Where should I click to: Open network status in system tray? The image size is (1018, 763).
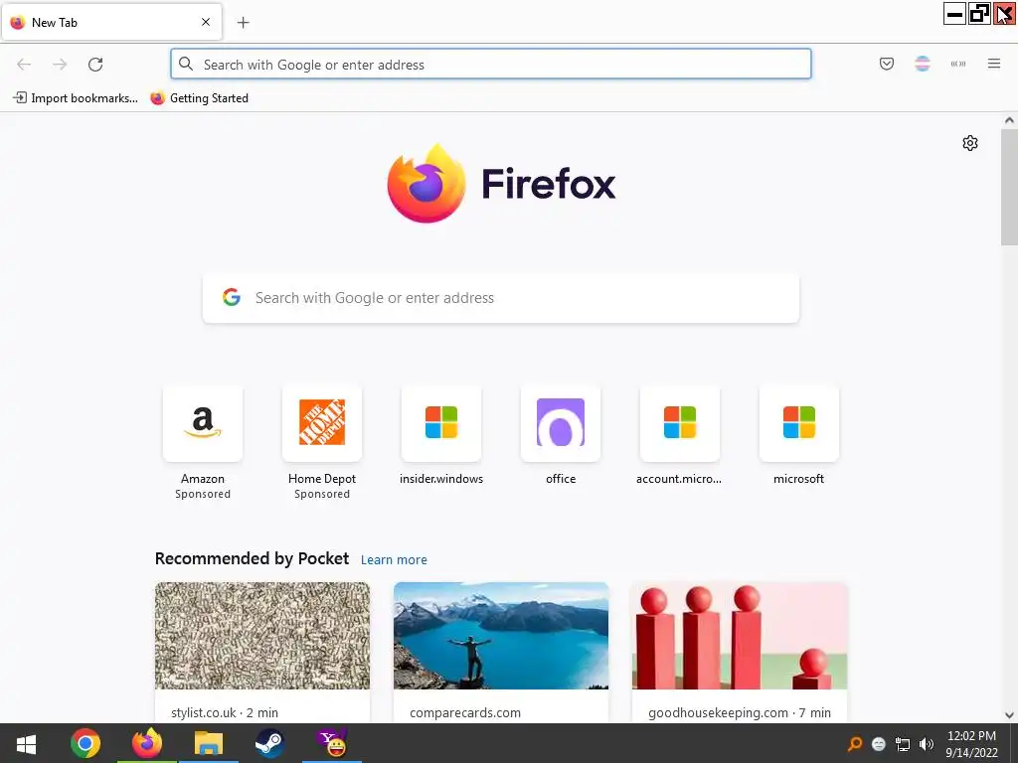click(903, 743)
